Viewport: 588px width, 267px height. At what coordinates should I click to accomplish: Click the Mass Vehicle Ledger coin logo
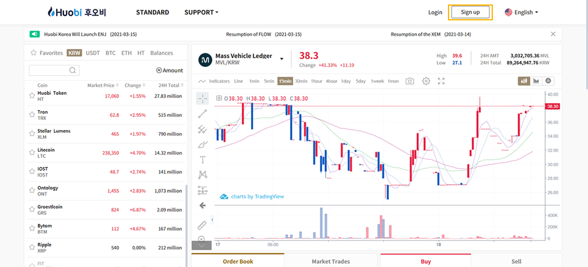pos(205,59)
